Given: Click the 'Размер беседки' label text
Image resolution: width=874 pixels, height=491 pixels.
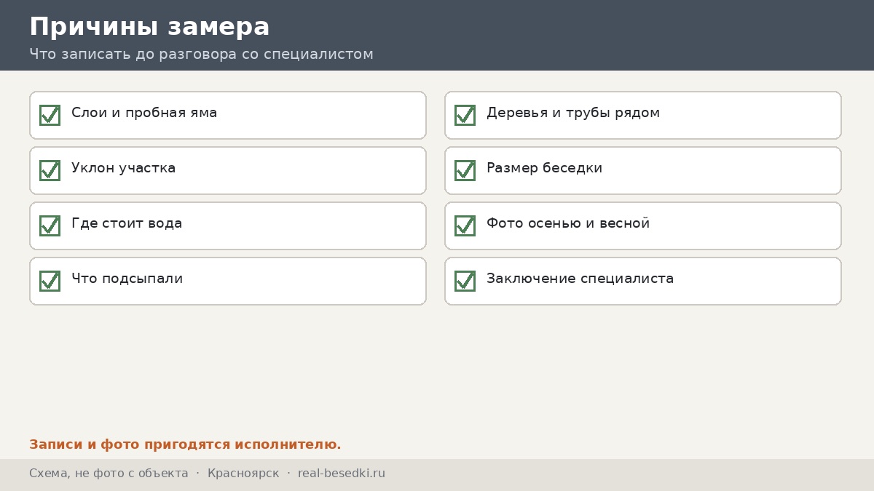Looking at the screenshot, I should 544,169.
